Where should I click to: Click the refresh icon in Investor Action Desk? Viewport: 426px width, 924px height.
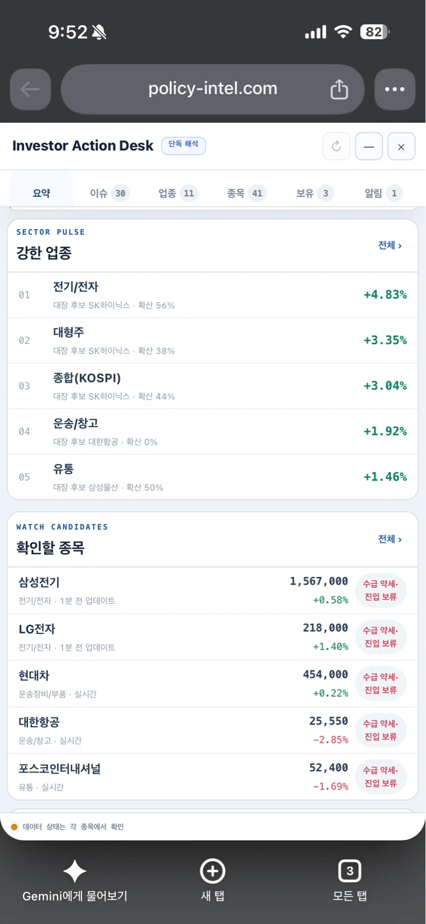(336, 146)
